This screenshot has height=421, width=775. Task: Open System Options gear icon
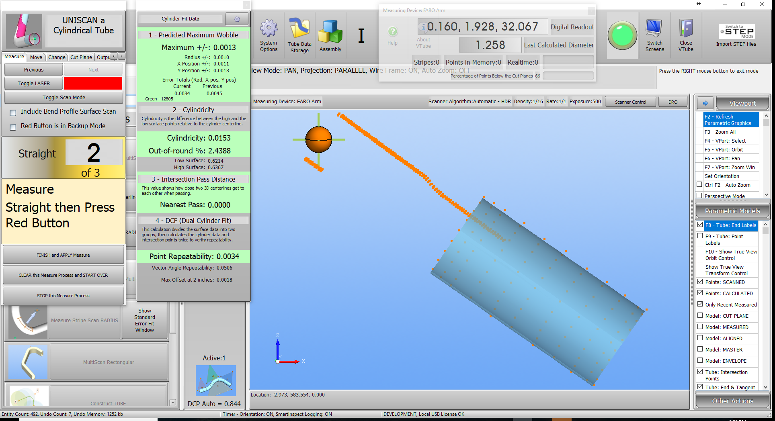tap(269, 29)
